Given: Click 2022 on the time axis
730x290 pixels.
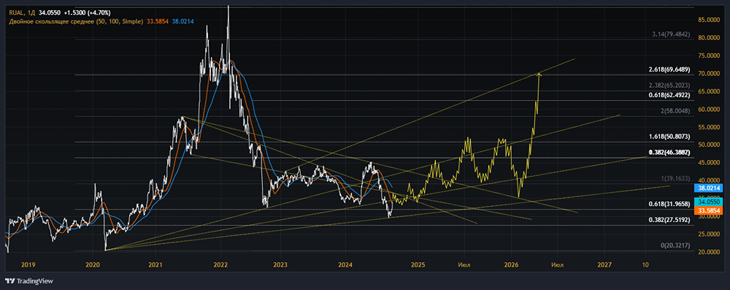Looking at the screenshot, I should (220, 265).
